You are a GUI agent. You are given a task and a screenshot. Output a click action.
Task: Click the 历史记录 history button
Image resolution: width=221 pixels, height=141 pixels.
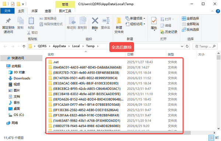(169, 32)
